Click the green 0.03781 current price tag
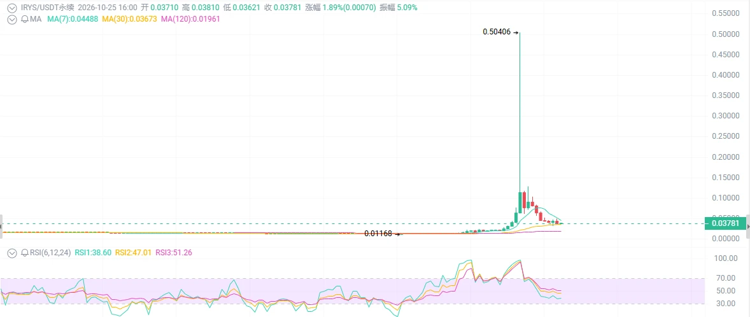 tap(725, 223)
